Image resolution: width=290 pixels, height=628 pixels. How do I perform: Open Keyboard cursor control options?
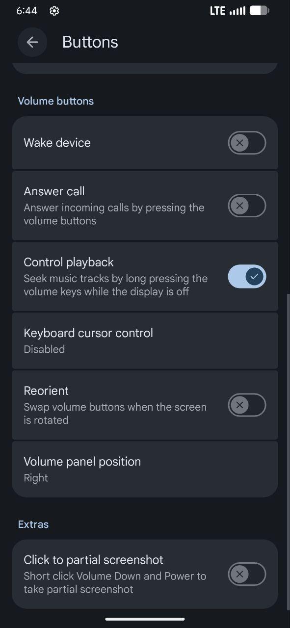coord(145,340)
